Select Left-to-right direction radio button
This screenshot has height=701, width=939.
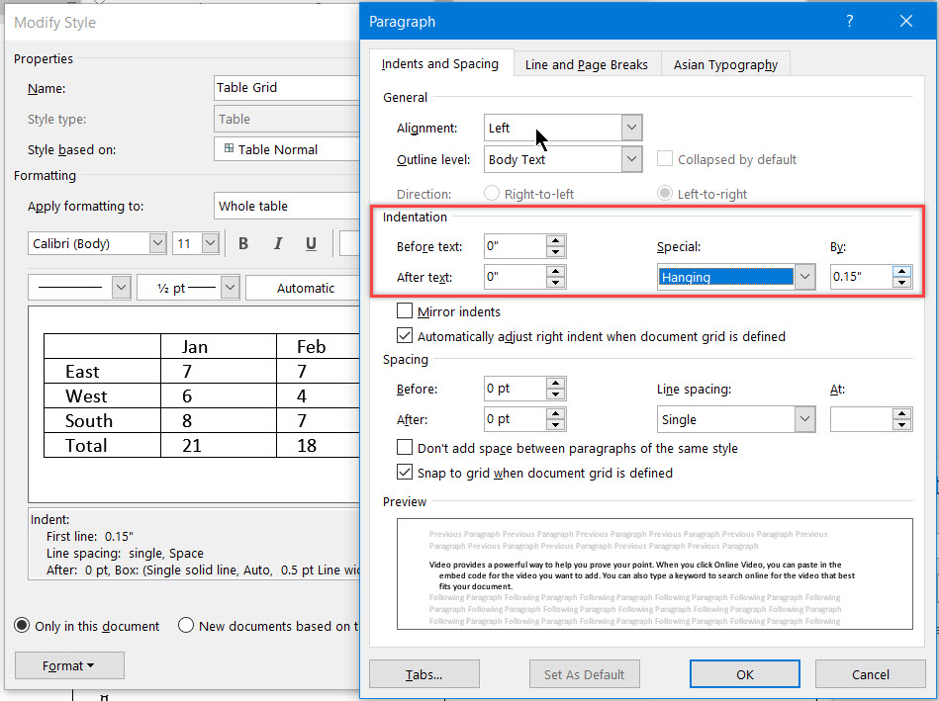[x=665, y=193]
